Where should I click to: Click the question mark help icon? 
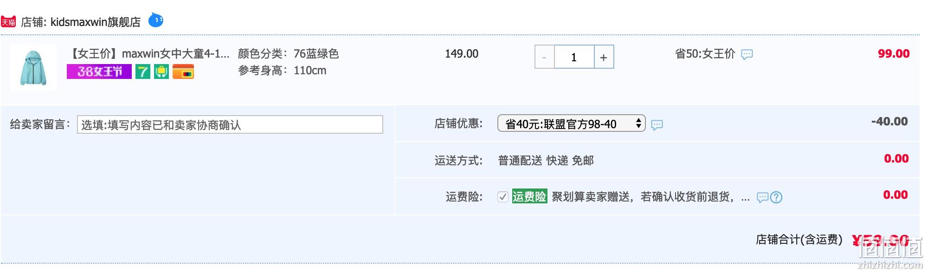point(776,198)
